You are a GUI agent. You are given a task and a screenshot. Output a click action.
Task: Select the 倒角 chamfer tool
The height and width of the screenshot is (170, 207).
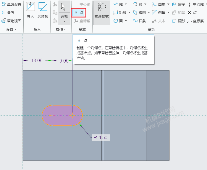159,12
